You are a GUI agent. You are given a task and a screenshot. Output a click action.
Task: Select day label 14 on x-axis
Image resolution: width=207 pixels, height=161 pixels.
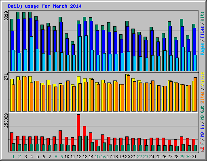click(x=91, y=157)
